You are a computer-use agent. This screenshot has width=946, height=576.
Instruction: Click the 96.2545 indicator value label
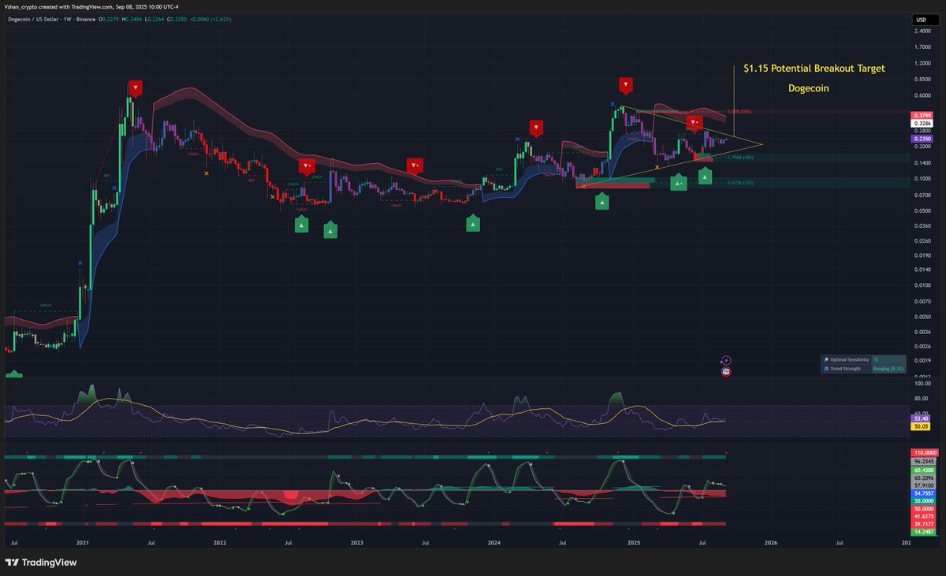pos(922,462)
